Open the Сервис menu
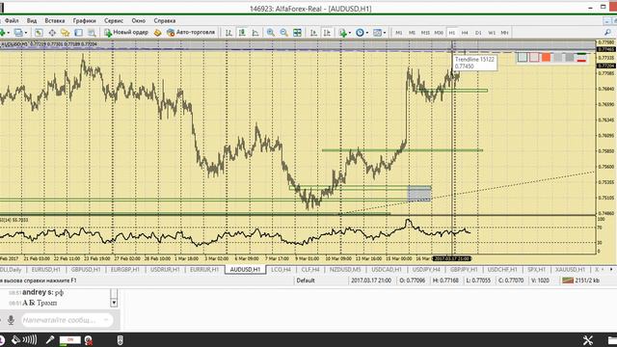 [114, 20]
